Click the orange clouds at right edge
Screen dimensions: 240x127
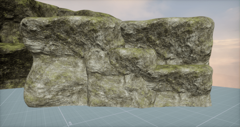[226, 54]
